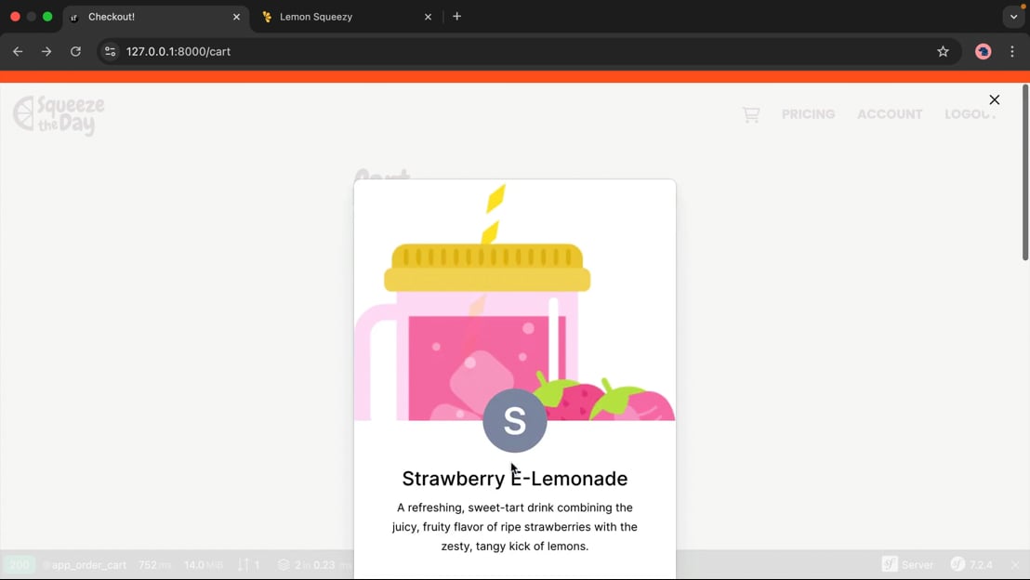This screenshot has height=580, width=1030.
Task: Close the Lemon Squeezy tab
Action: click(429, 17)
